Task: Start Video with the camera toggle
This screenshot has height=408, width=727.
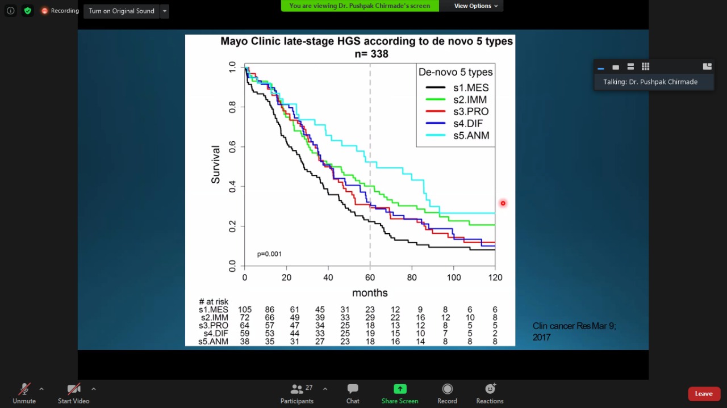Action: coord(73,393)
